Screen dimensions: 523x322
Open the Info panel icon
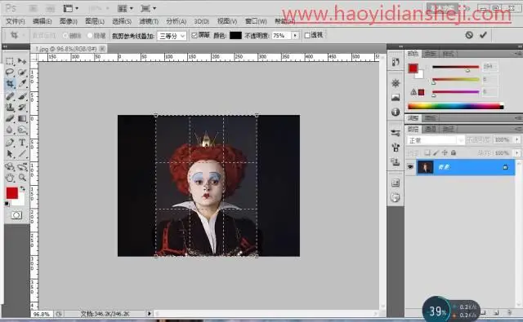coord(396,112)
